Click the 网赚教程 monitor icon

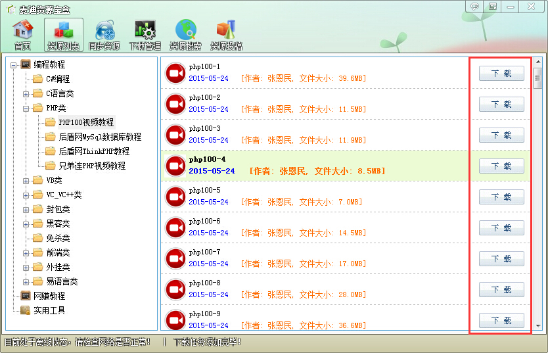coord(26,296)
